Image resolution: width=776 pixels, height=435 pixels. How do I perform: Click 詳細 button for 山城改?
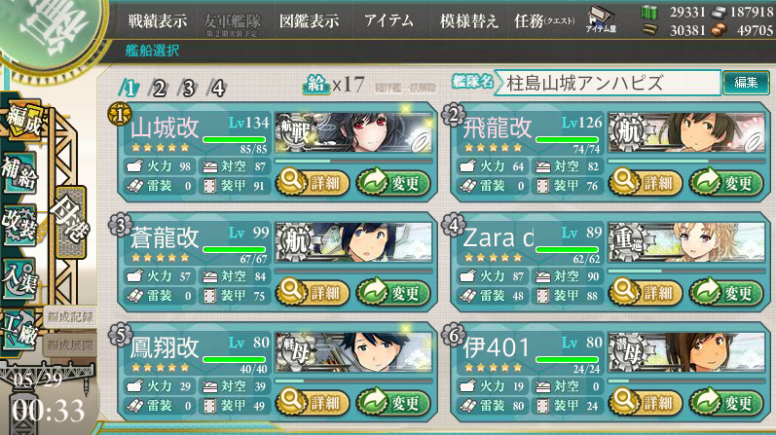[313, 183]
